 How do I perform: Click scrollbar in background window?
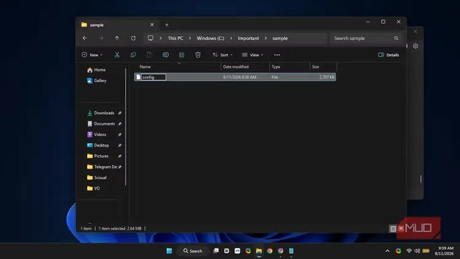(x=421, y=179)
